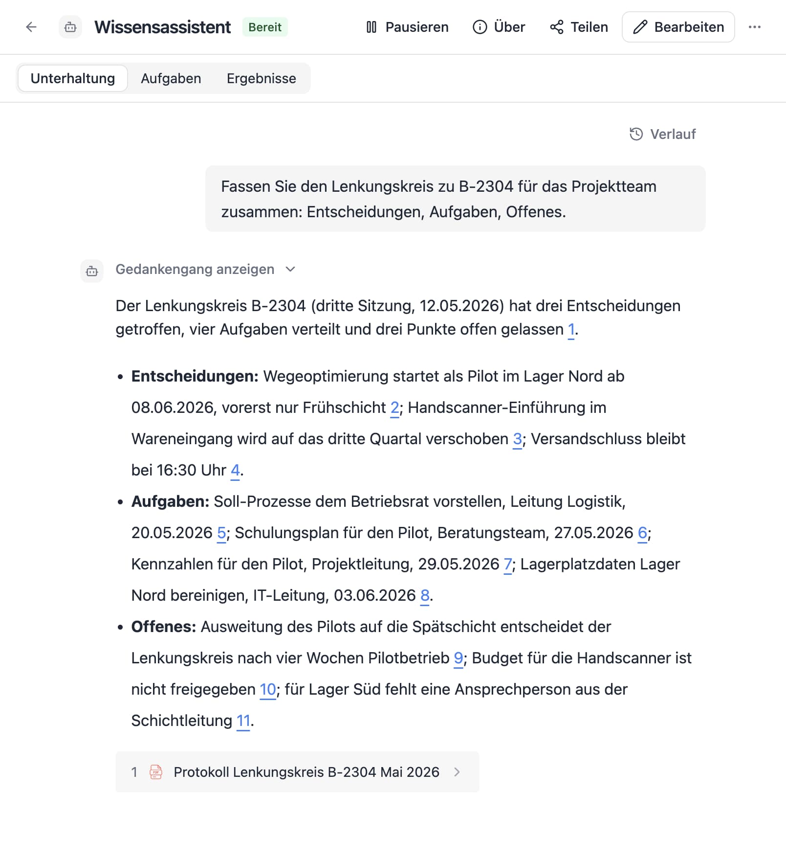Open the three-dot more options menu
Image resolution: width=786 pixels, height=861 pixels.
755,27
